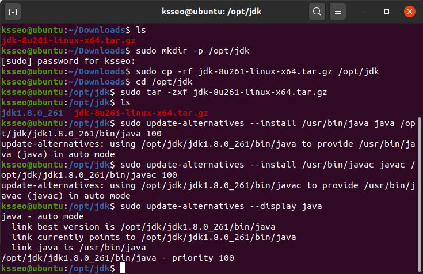Viewport: 423px width, 274px height.
Task: Click red jdk-8u261-linux-x64.tar.gz in Downloads listing
Action: (68, 40)
